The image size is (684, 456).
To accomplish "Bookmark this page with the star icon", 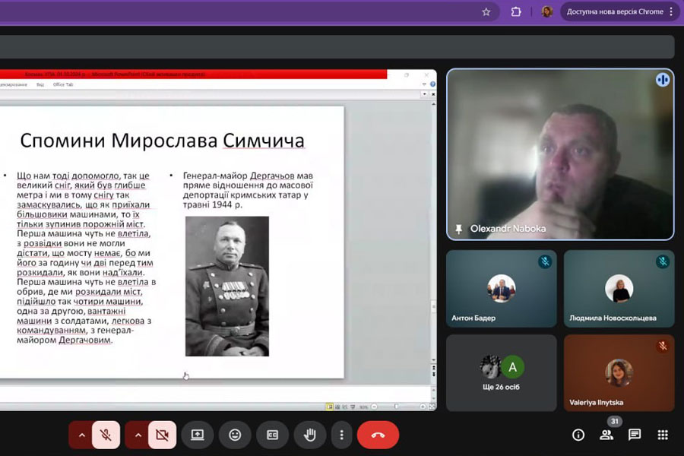I will click(x=486, y=12).
